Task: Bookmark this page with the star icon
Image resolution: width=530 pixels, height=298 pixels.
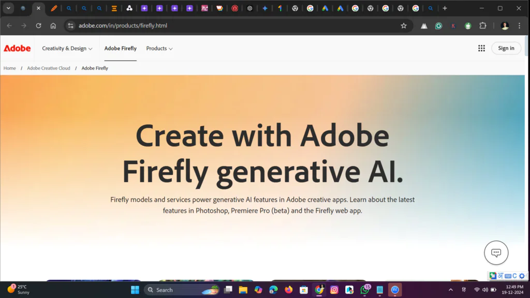Action: click(x=404, y=26)
